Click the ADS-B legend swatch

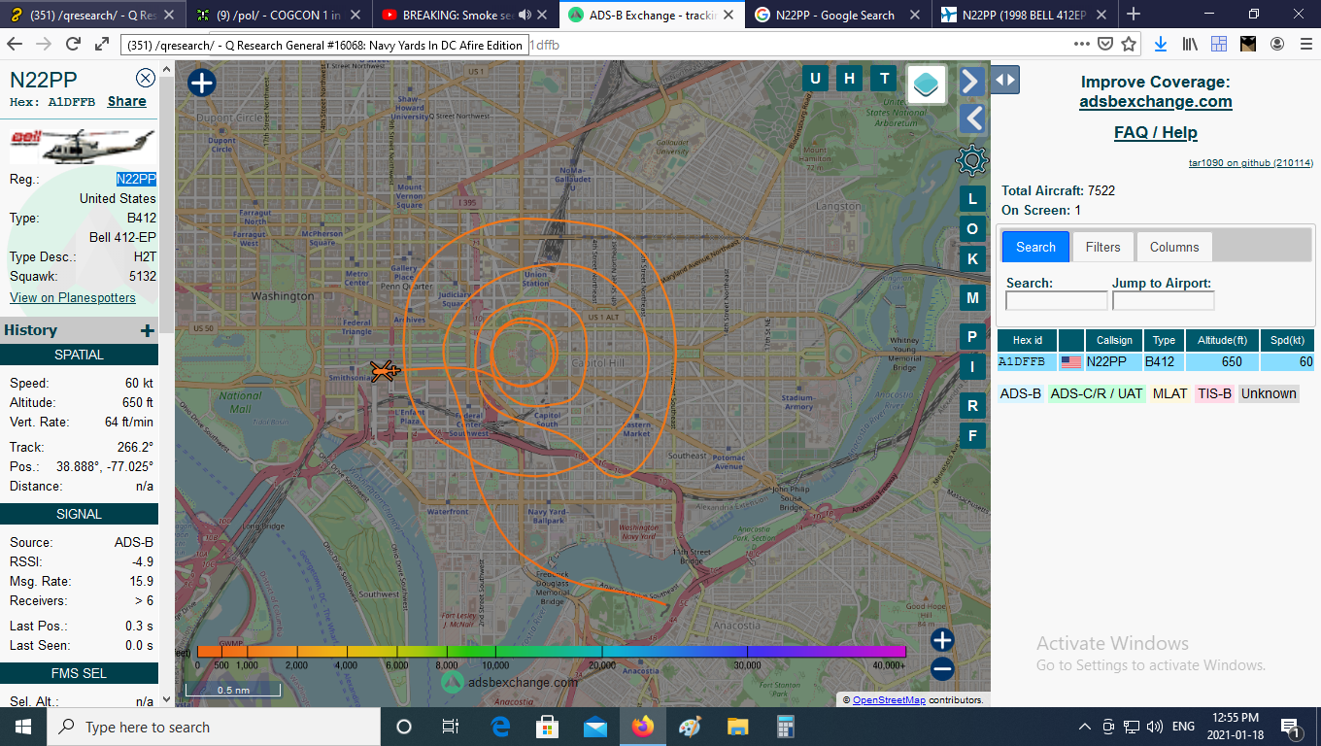[x=1021, y=393]
